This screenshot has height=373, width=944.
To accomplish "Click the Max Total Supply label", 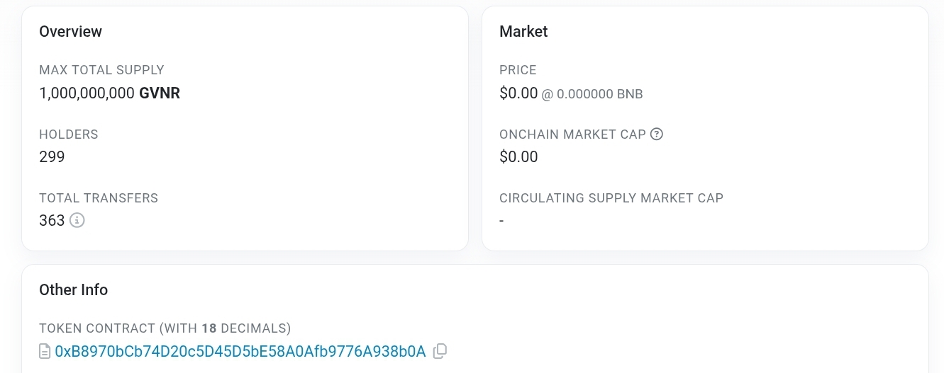I will click(101, 70).
